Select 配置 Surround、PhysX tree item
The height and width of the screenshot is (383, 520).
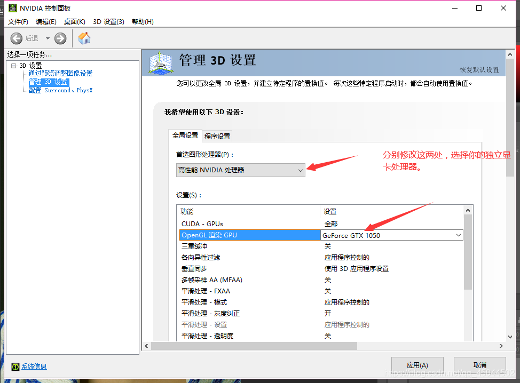point(60,90)
